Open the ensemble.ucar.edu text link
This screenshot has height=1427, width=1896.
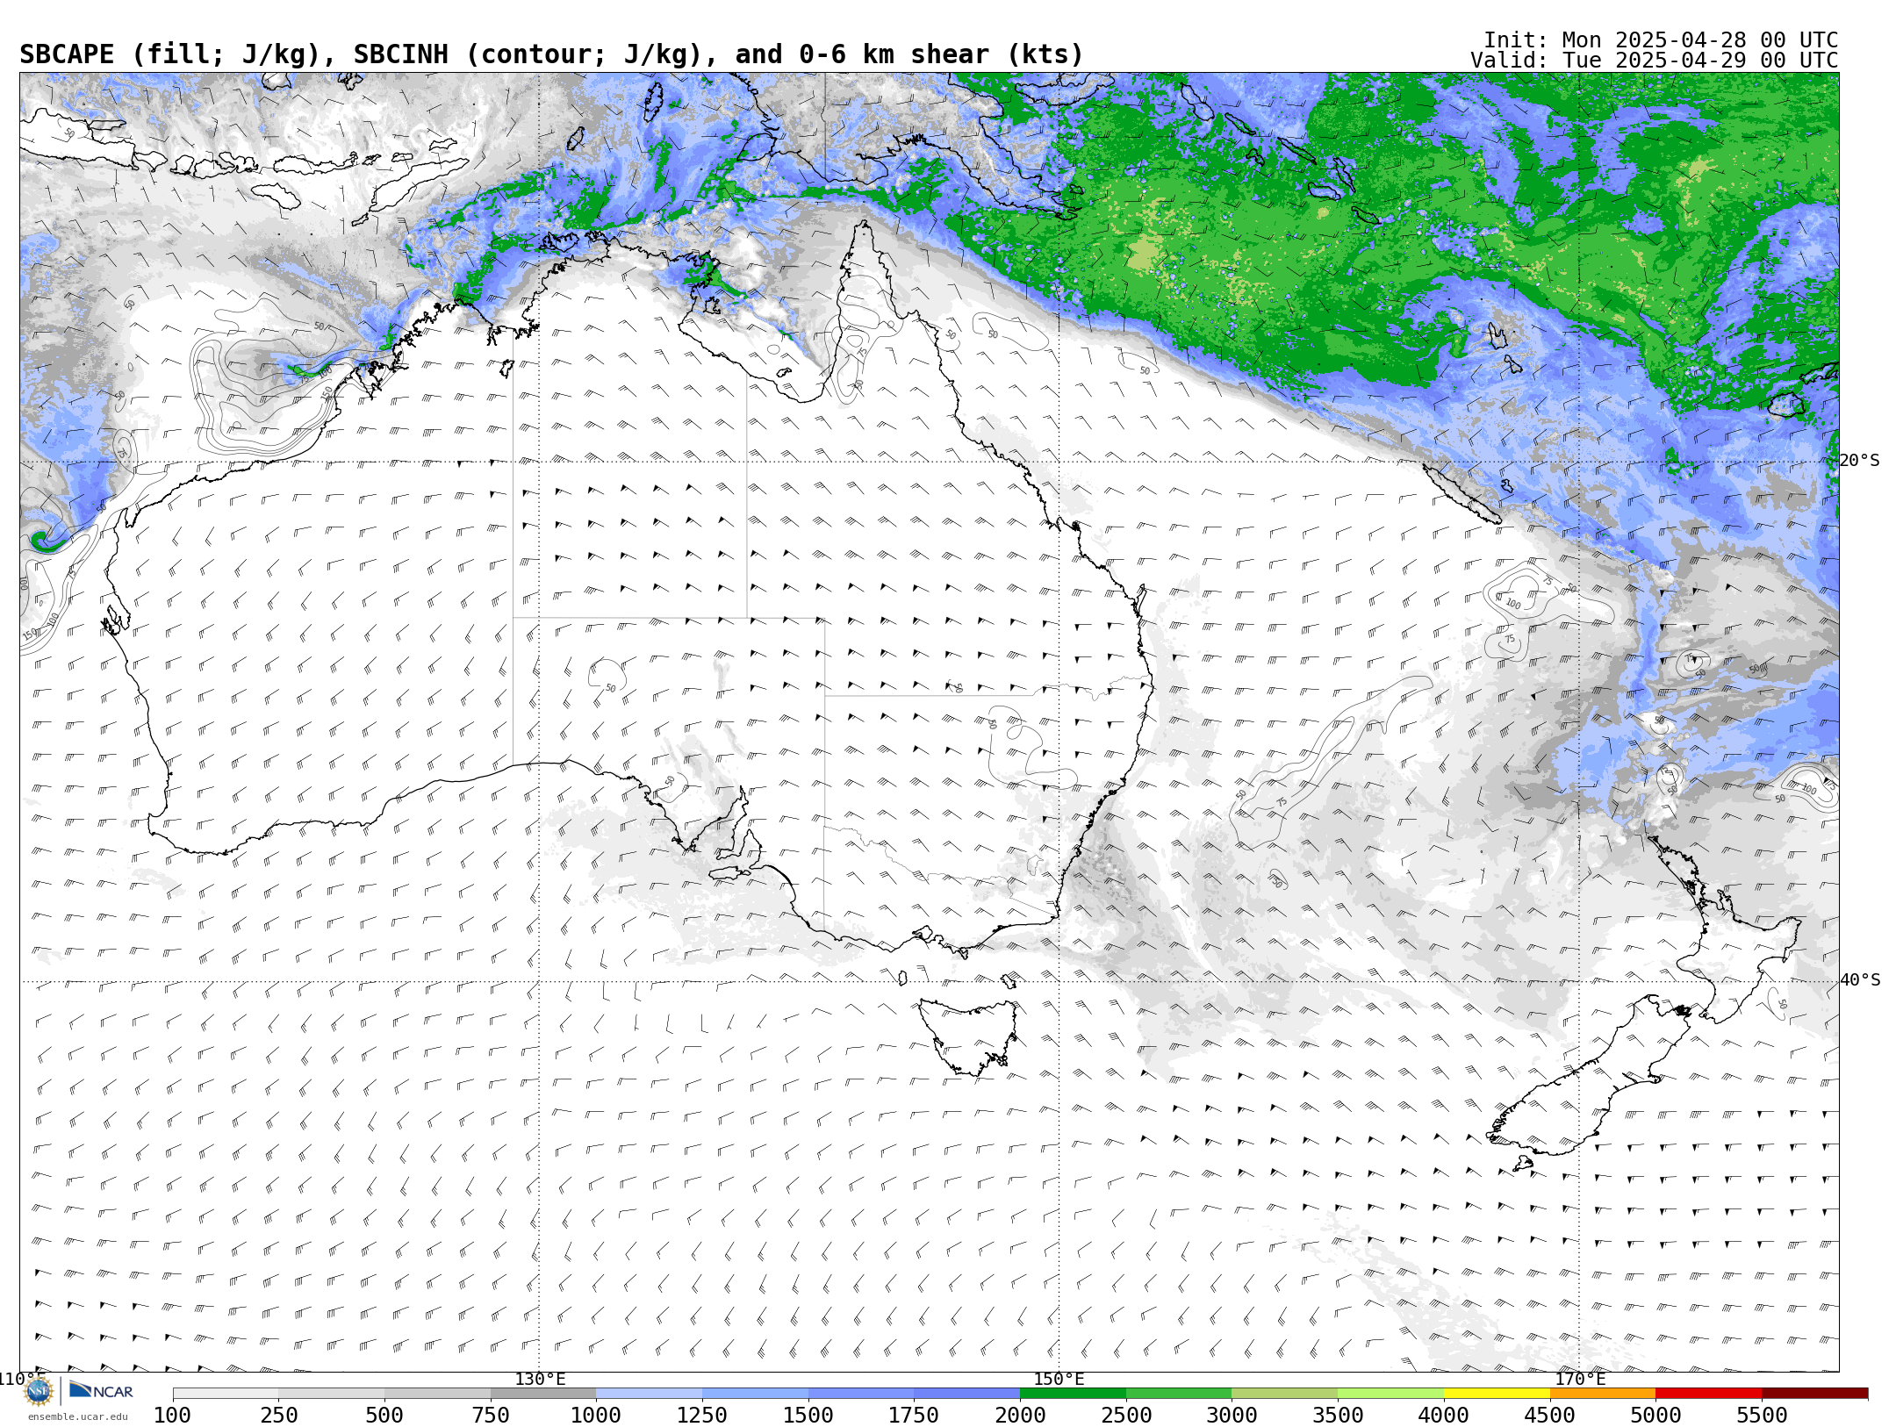pyautogui.click(x=77, y=1416)
